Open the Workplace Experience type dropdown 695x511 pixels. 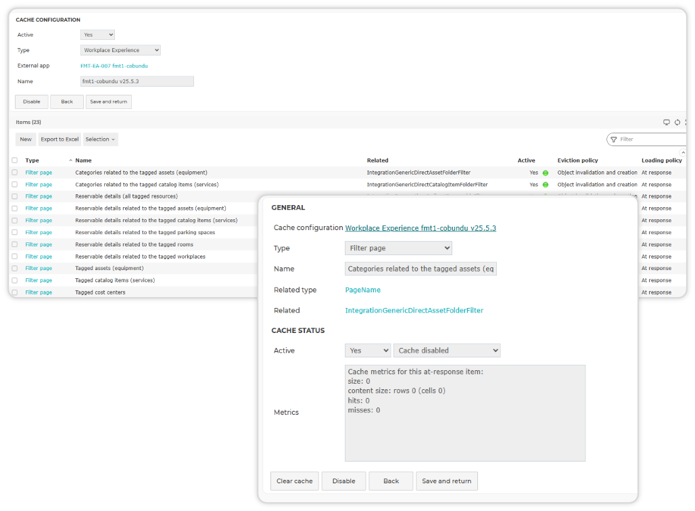pos(120,50)
